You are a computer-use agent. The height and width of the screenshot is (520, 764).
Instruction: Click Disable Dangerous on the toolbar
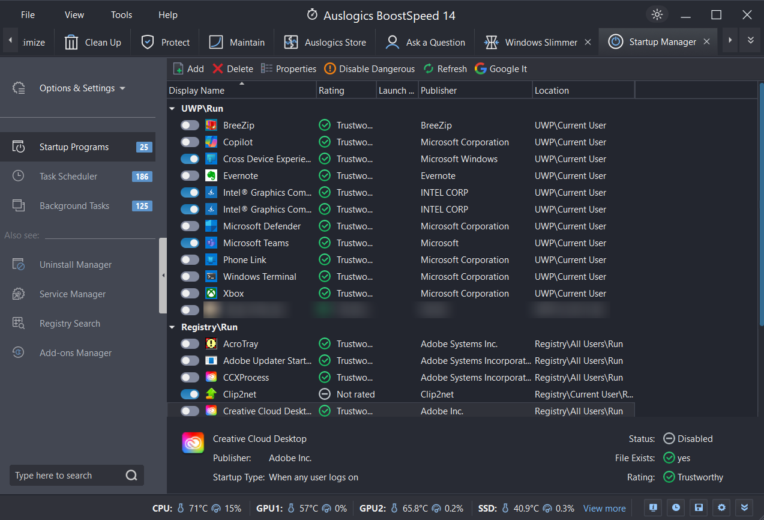click(x=369, y=68)
